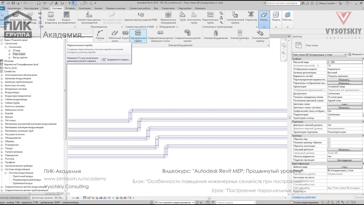This screenshot has width=364, height=205.
Task: Select the 3D вид tree item
Action: [x=16, y=50]
